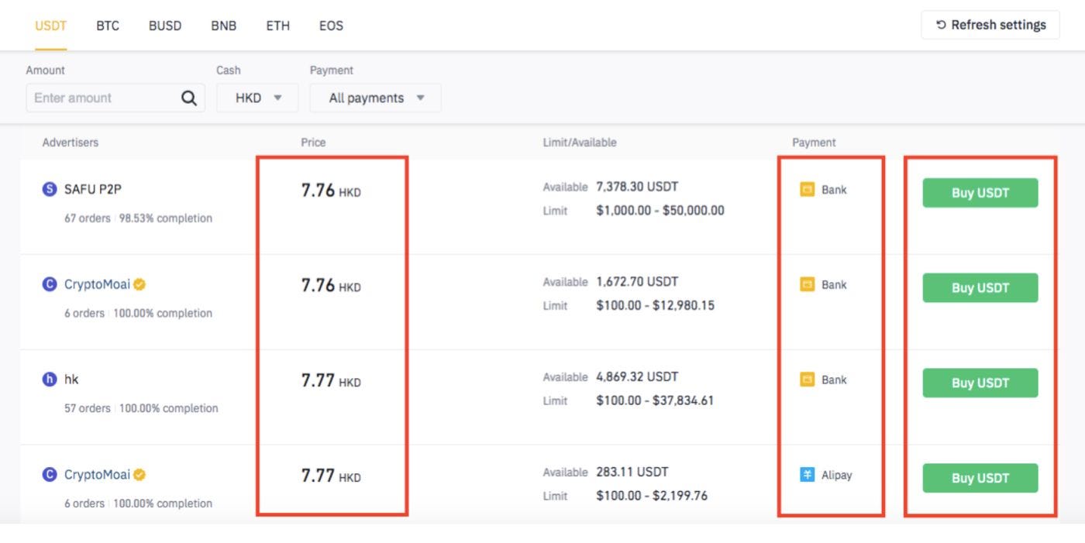Click Buy USDT on the Alipay offer
The image size is (1085, 543).
pos(980,478)
